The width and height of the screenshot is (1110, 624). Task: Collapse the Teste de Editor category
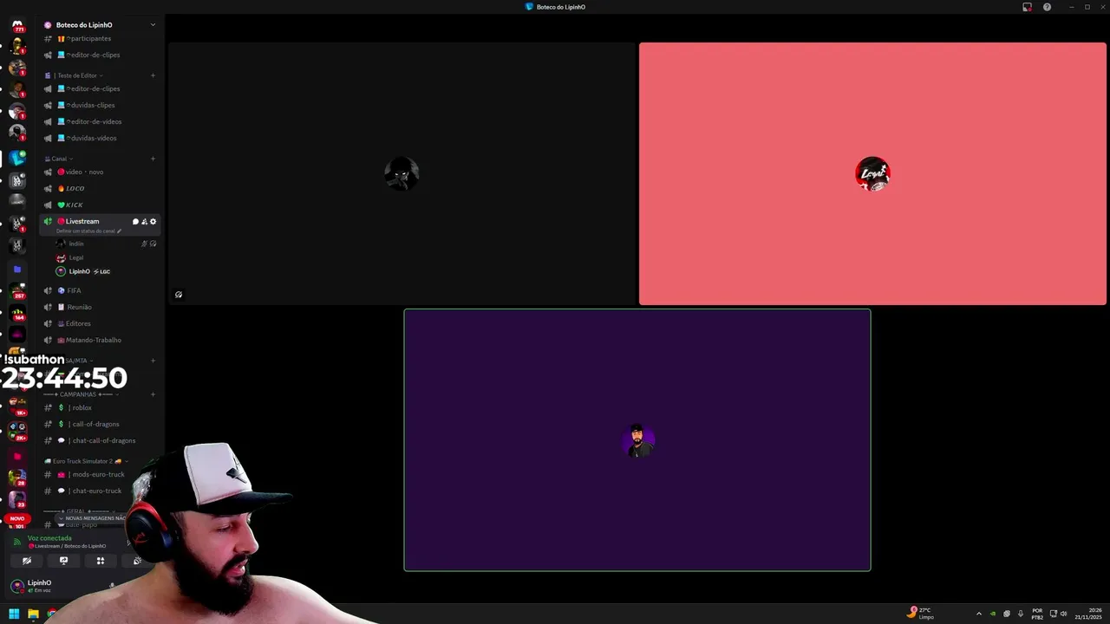(x=76, y=75)
